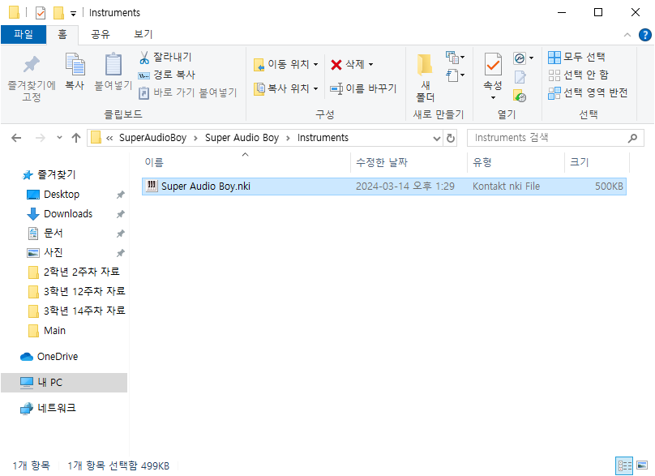
Task: Open the 파일 (File) tab
Action: pyautogui.click(x=24, y=34)
